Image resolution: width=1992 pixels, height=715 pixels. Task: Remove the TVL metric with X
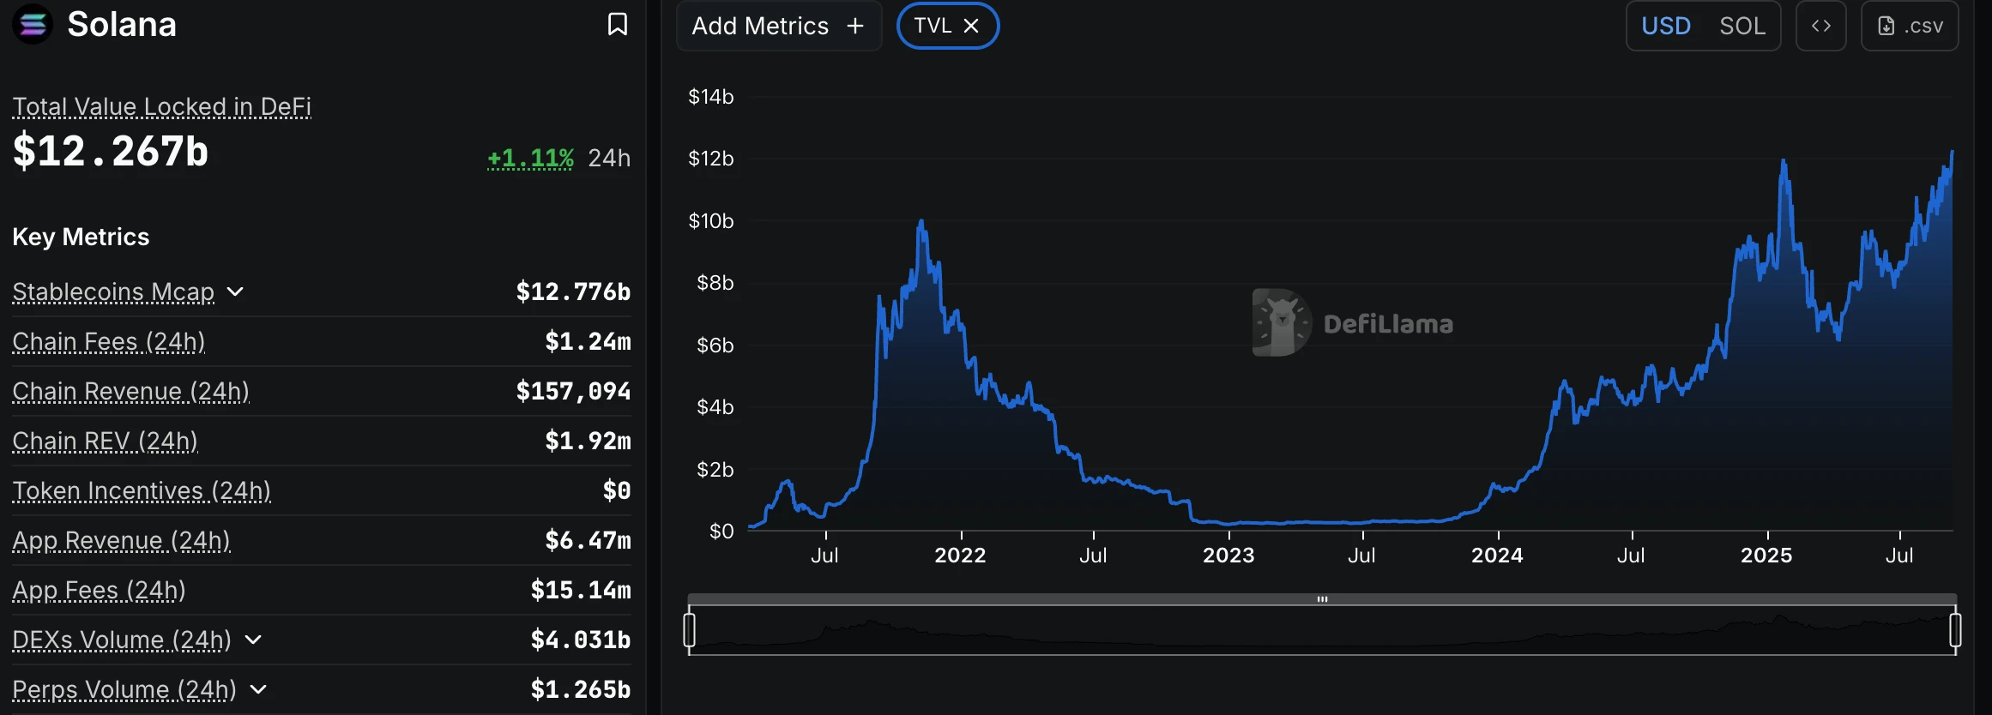click(971, 26)
